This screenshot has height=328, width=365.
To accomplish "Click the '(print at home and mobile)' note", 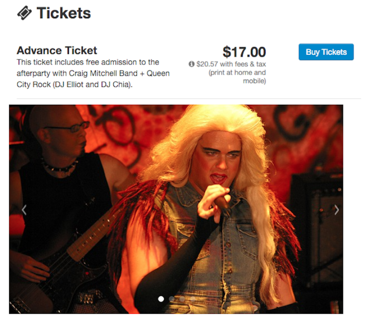I will click(x=237, y=77).
